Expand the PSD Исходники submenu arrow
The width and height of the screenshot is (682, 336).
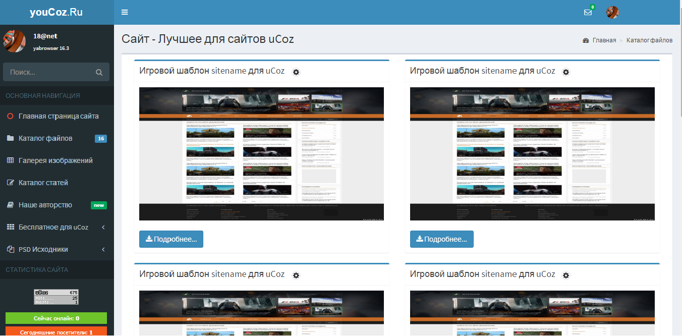click(103, 250)
